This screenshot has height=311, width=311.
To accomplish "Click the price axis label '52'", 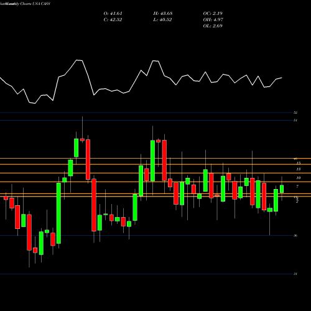I will pyautogui.click(x=295, y=113).
